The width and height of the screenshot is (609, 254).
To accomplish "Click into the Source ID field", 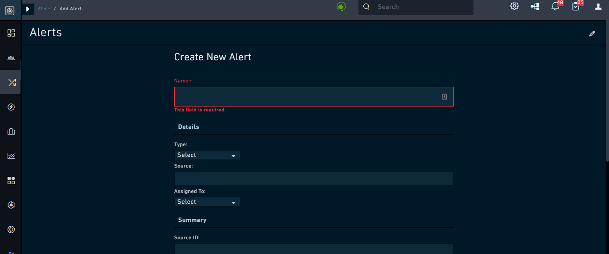I will coord(314,249).
